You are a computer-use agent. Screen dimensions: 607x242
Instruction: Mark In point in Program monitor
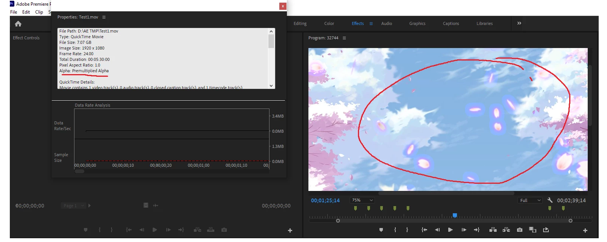pos(395,230)
